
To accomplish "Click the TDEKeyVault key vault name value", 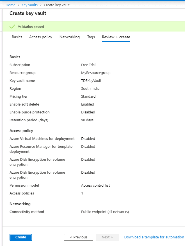I will pos(91,81).
